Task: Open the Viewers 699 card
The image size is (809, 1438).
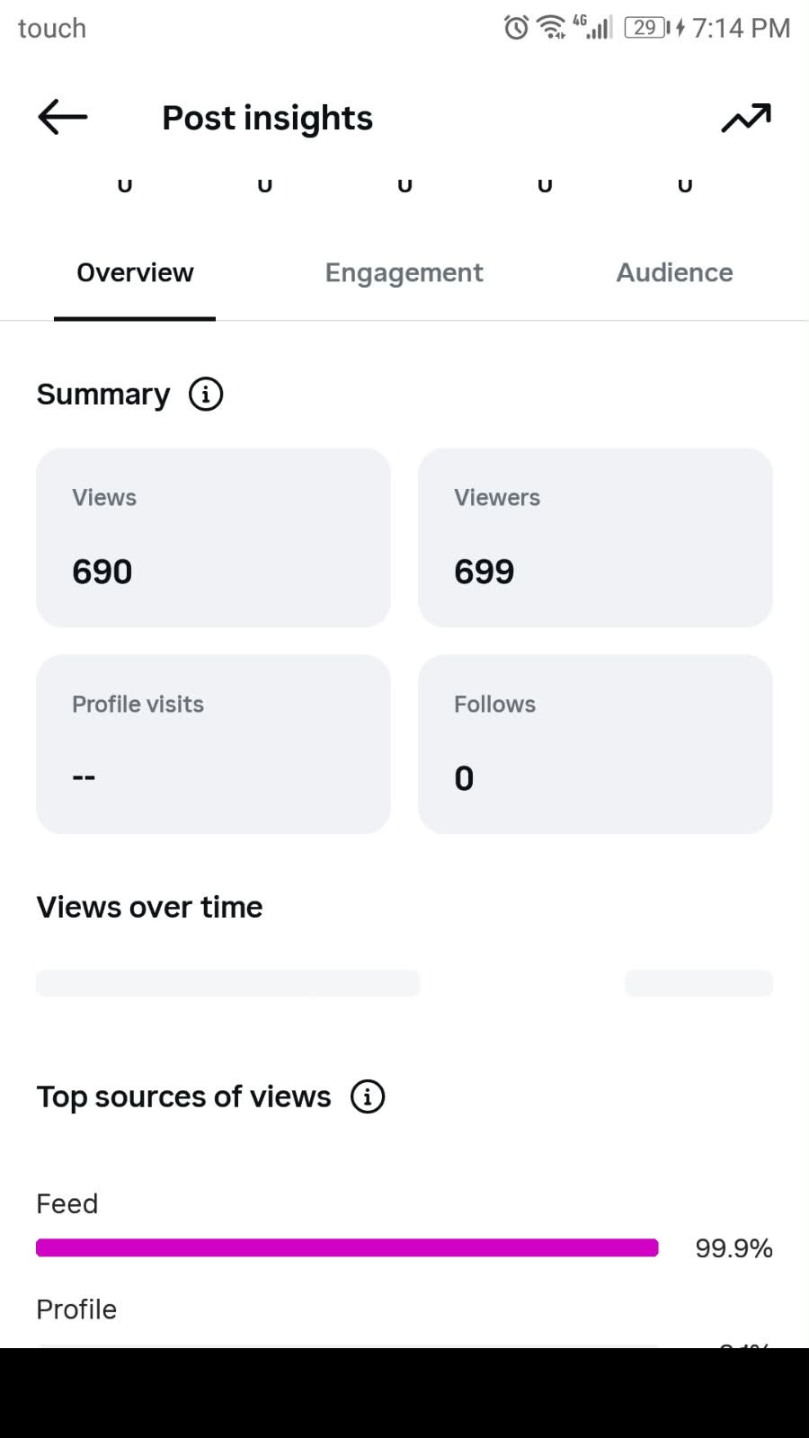Action: point(595,537)
